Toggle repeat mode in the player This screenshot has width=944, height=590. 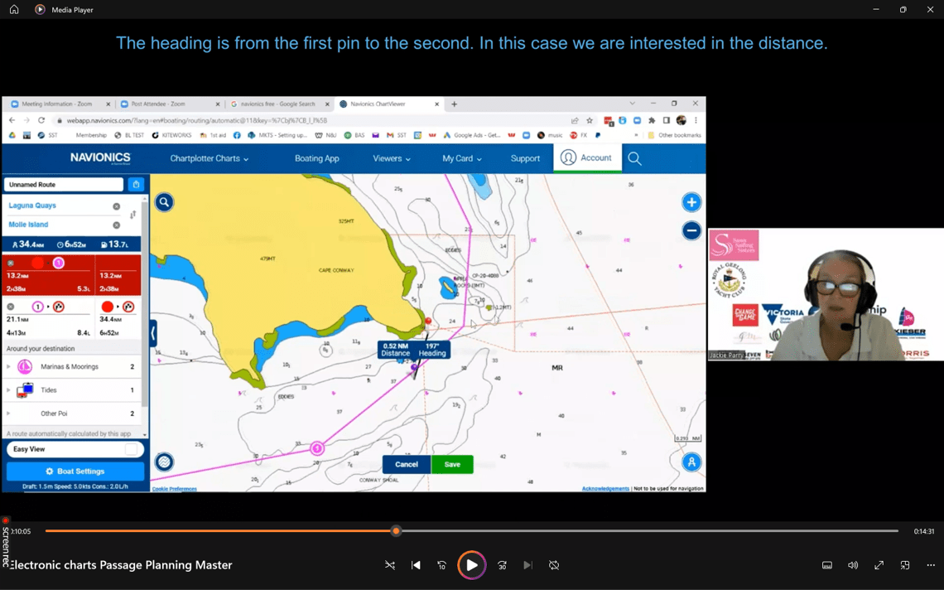553,565
